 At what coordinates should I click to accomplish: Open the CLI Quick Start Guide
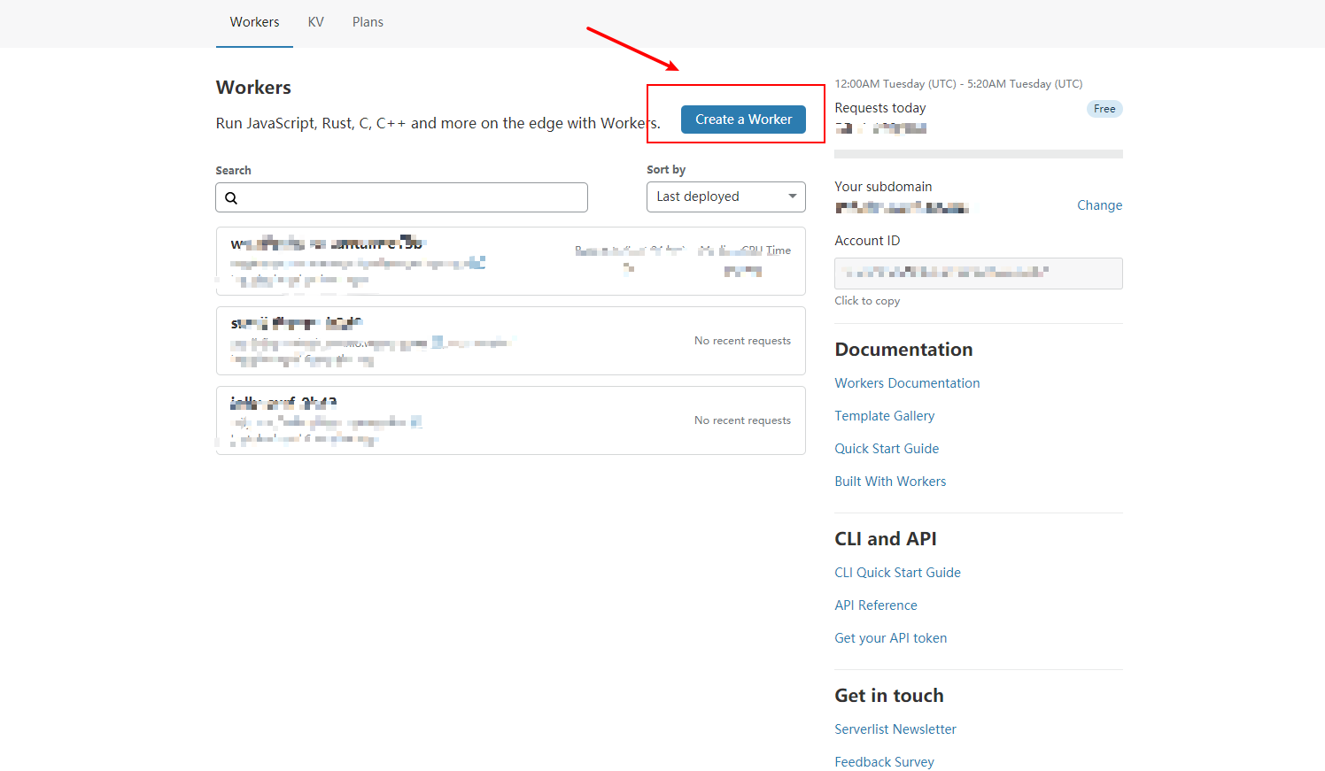pyautogui.click(x=897, y=573)
